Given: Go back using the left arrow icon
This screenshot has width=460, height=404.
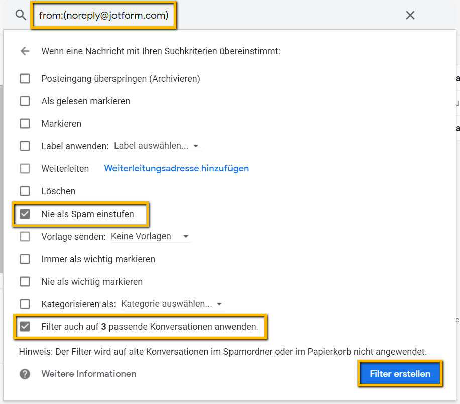Looking at the screenshot, I should point(25,51).
